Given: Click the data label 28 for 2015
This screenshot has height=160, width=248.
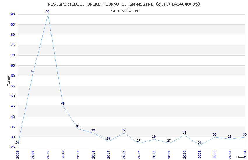Looking at the screenshot, I should click(x=108, y=138).
